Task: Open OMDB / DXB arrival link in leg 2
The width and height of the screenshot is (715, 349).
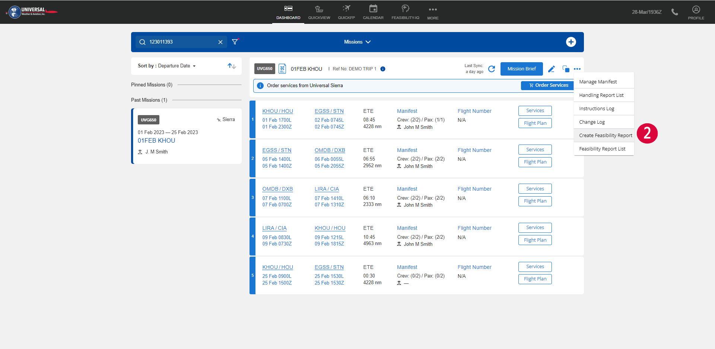Action: pos(330,150)
